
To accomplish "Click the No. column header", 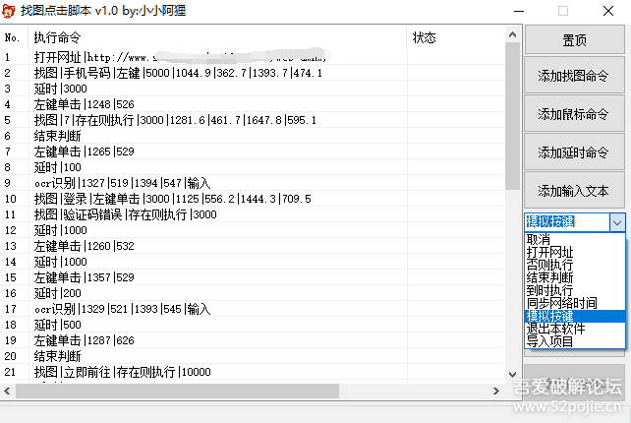I will [14, 37].
